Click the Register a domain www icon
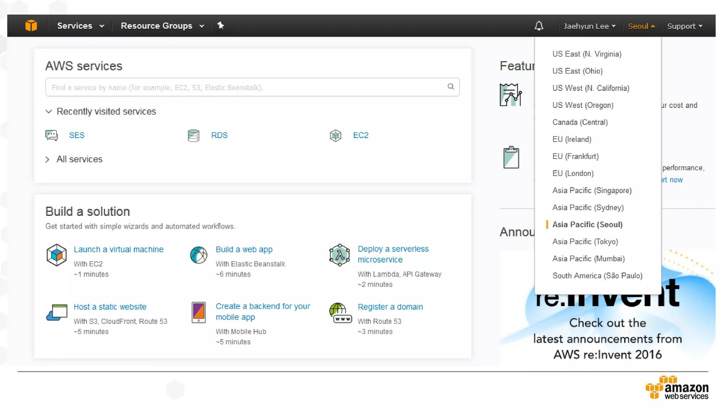The height and width of the screenshot is (409, 727). coord(340,313)
